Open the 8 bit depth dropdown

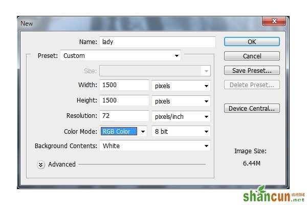click(x=181, y=131)
